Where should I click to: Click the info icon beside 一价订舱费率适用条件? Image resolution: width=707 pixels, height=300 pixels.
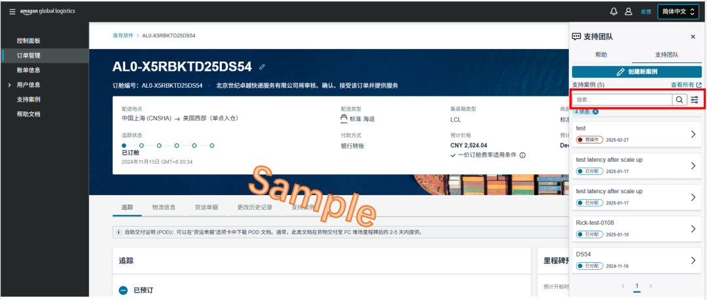pyautogui.click(x=522, y=155)
